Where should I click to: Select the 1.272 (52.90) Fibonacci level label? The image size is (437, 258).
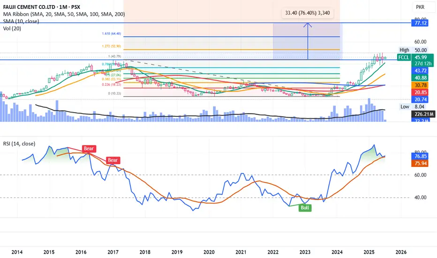point(112,46)
